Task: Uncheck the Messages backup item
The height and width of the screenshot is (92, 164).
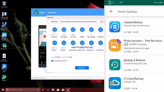Action: 64,30
